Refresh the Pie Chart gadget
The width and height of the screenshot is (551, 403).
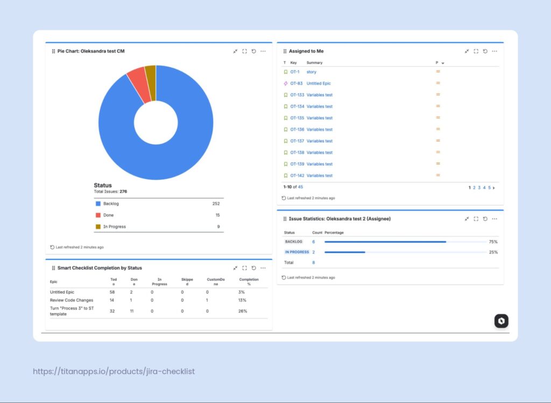[253, 51]
